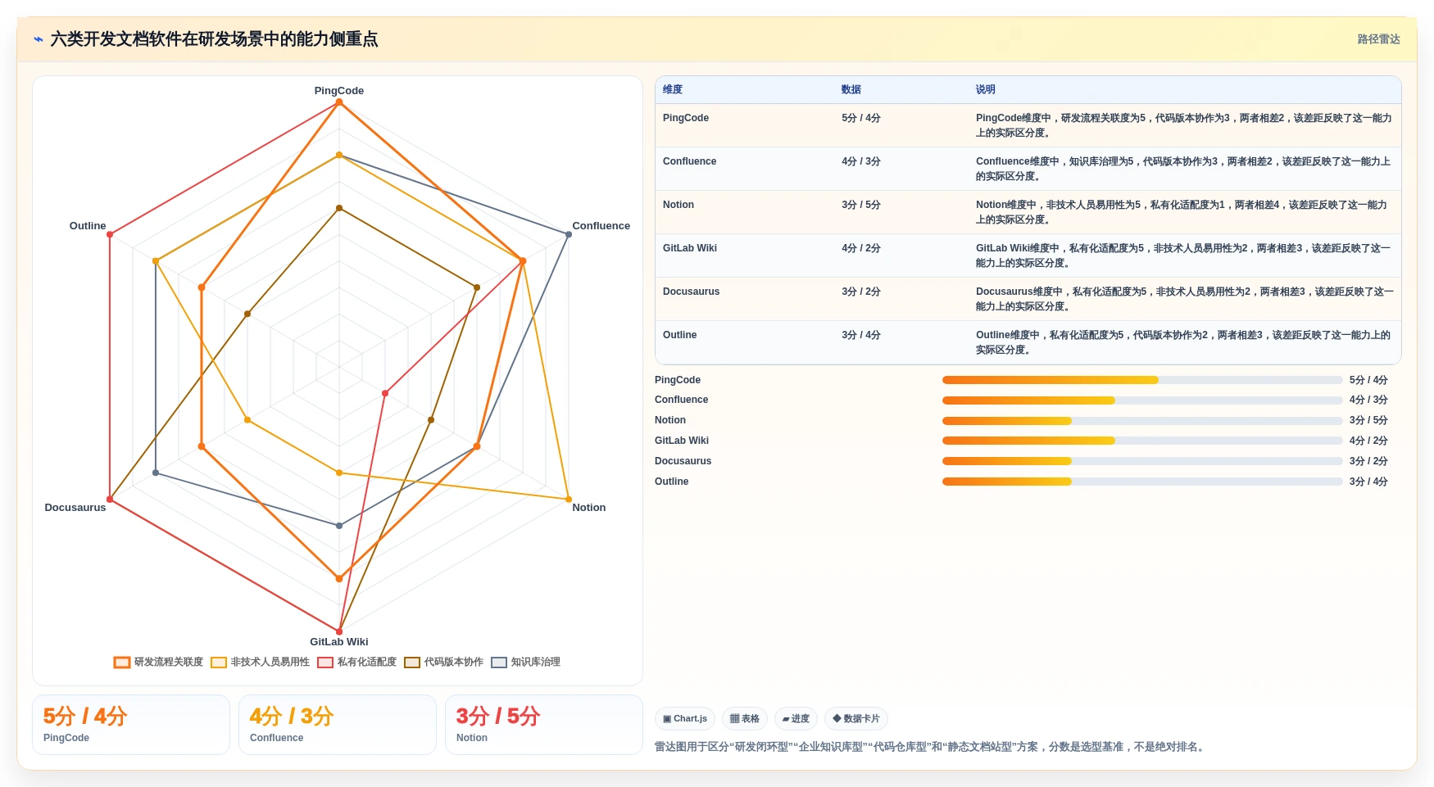Image resolution: width=1434 pixels, height=787 pixels.
Task: Click the lightning icon beside the dashboard title
Action: click(x=39, y=39)
